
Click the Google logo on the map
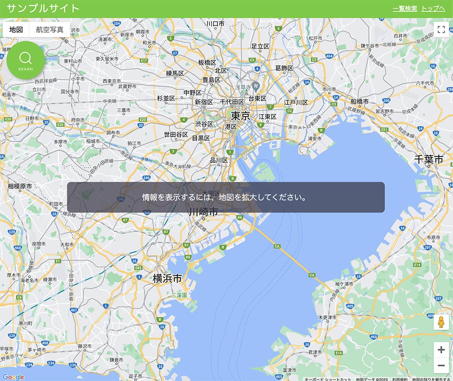[x=13, y=377]
